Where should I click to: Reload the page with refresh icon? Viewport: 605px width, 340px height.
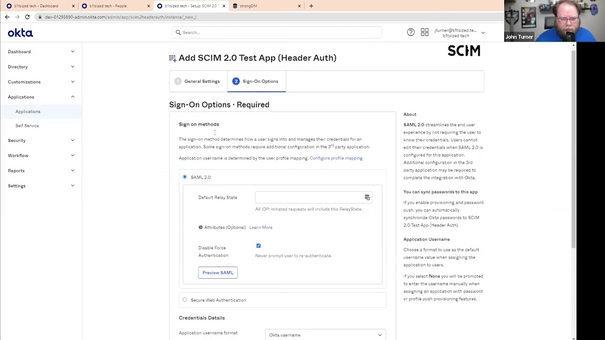pos(27,17)
